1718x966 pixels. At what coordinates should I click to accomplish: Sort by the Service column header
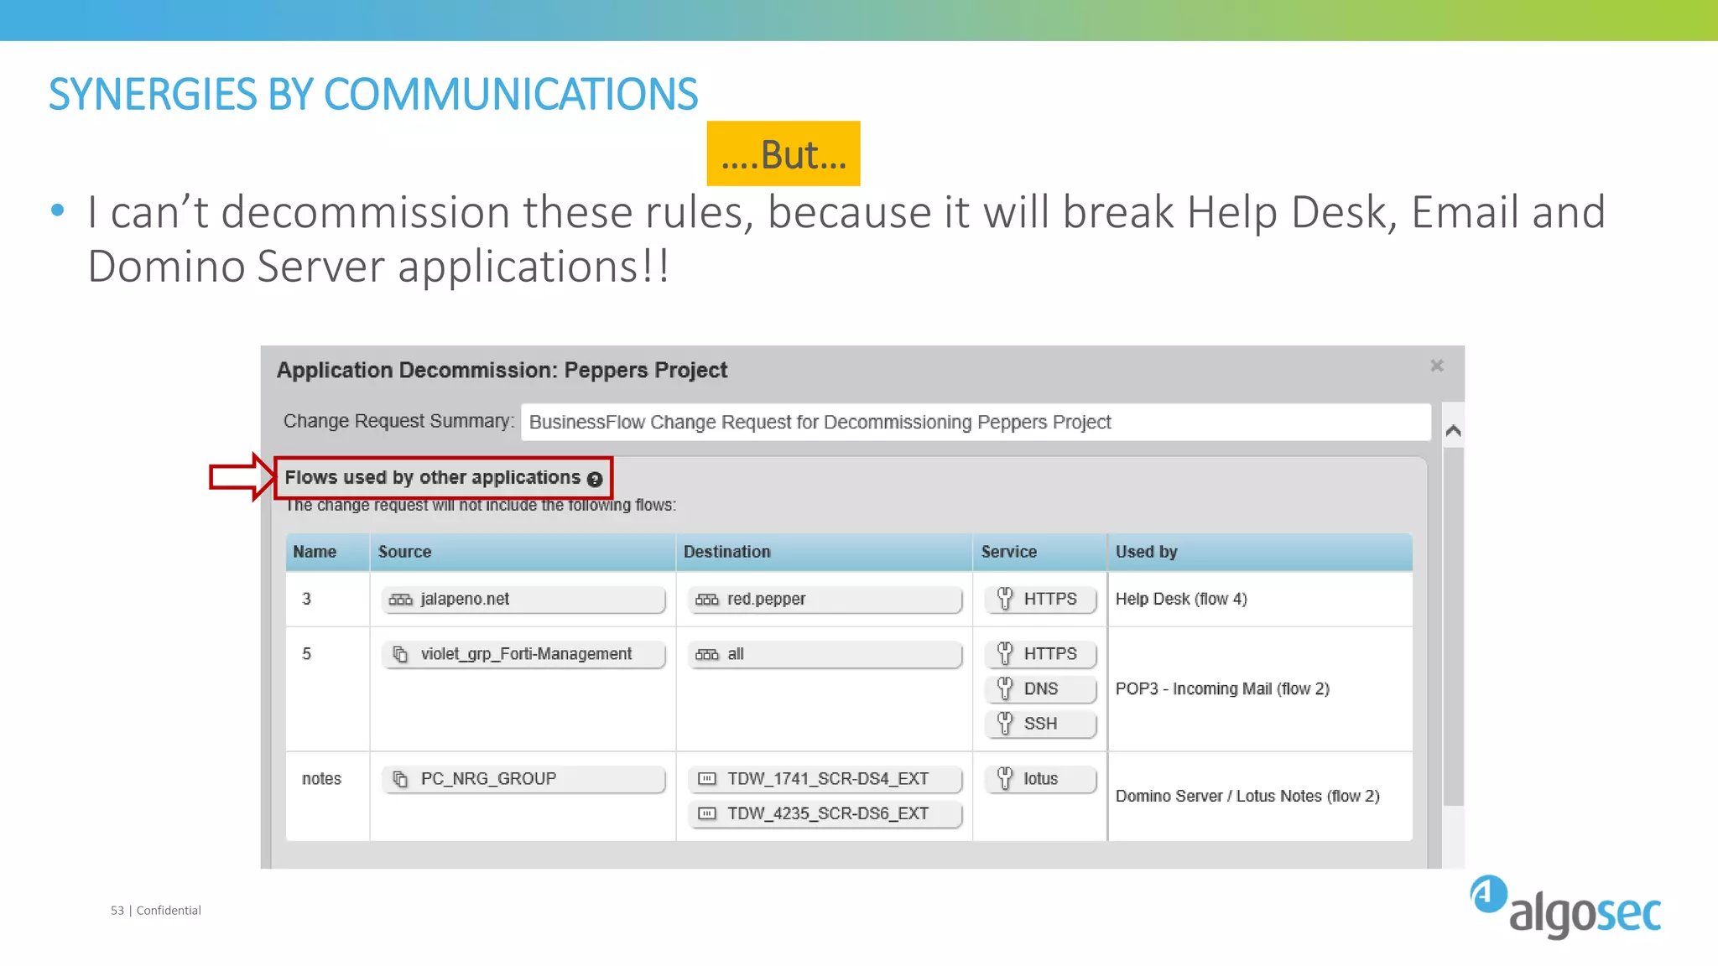[x=1040, y=552]
